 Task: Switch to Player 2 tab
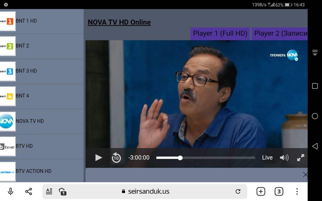pyautogui.click(x=280, y=33)
